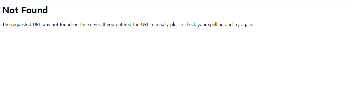Click the word "was" in the message
Viewport: 352px width, 106px height.
tap(46, 24)
